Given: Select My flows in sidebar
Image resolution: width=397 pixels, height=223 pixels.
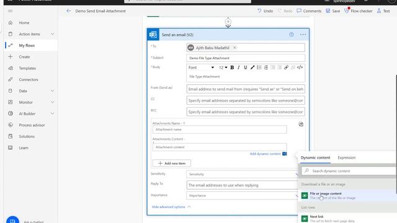Looking at the screenshot, I should tap(27, 45).
